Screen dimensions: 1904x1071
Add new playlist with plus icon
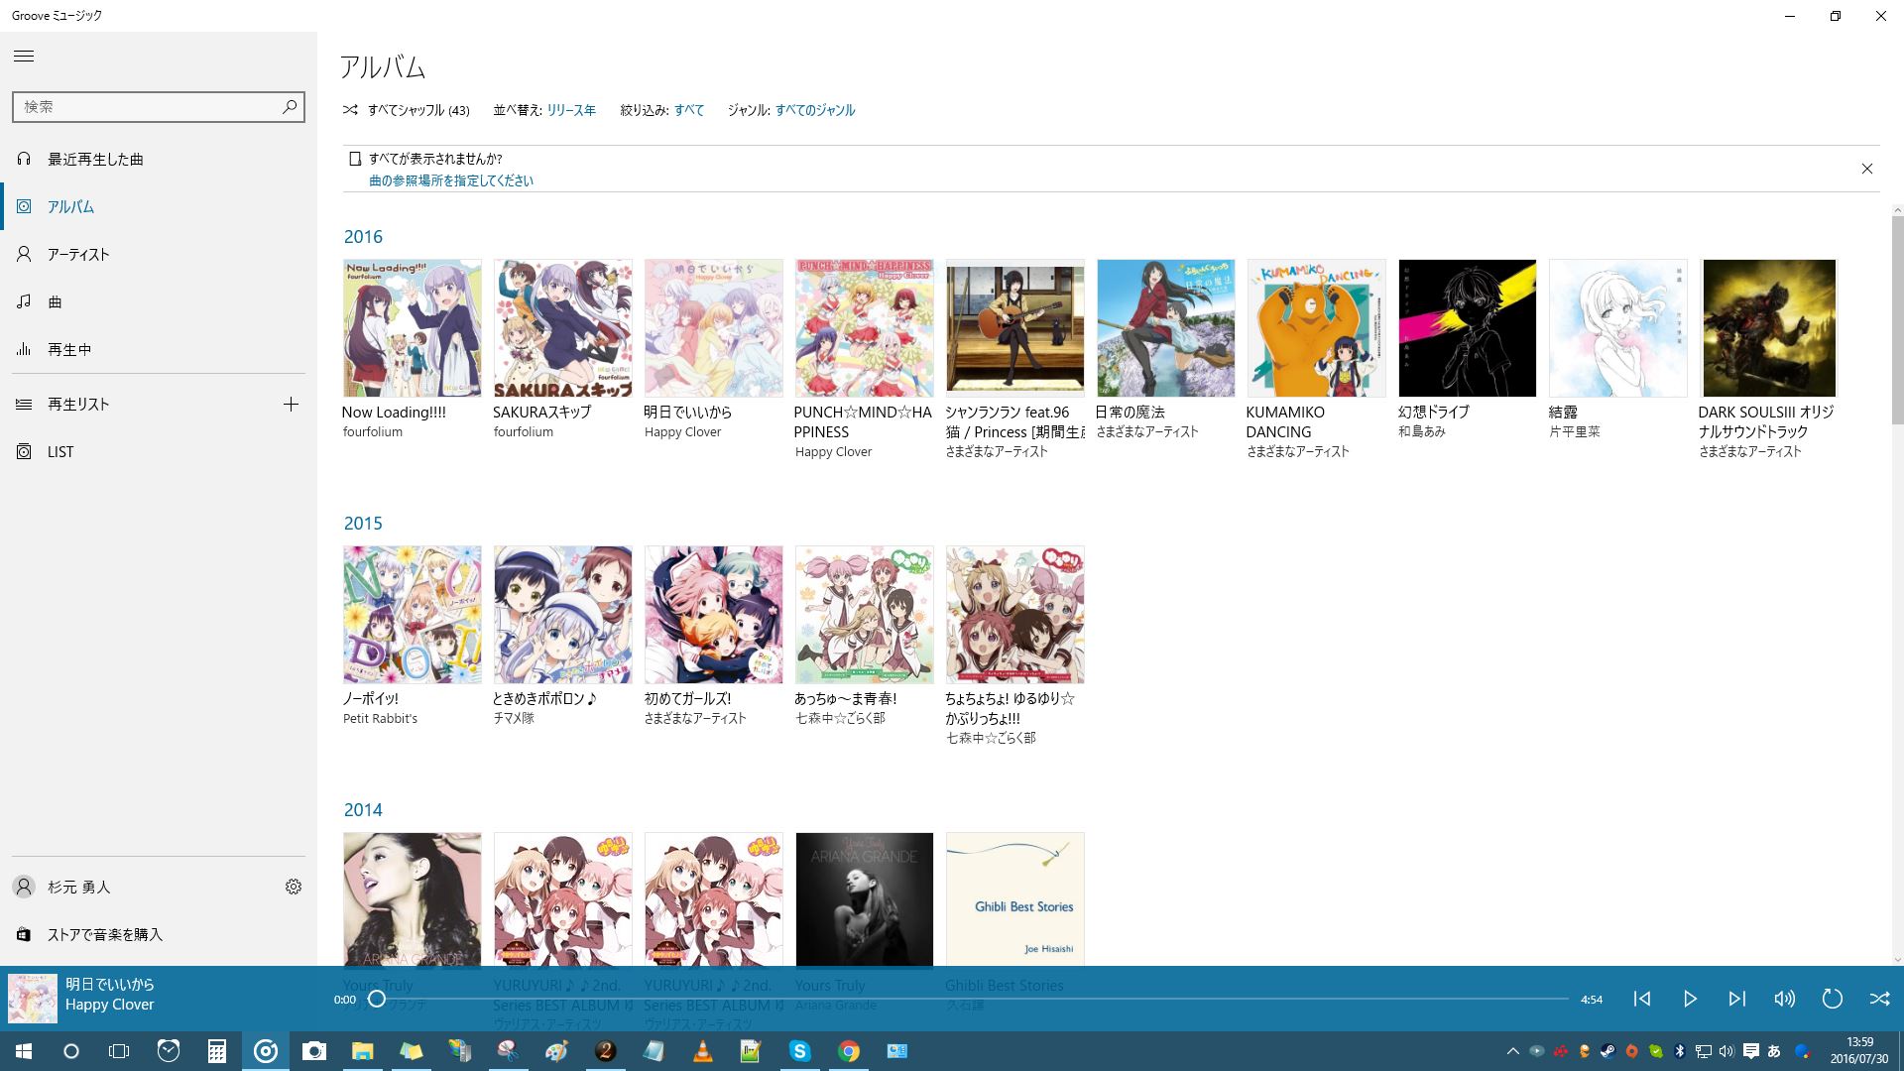tap(291, 404)
